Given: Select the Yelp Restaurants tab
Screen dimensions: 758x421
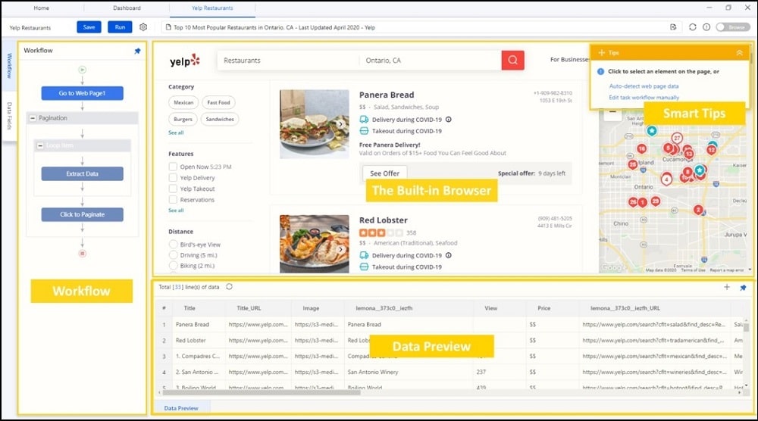Looking at the screenshot, I should [x=212, y=8].
